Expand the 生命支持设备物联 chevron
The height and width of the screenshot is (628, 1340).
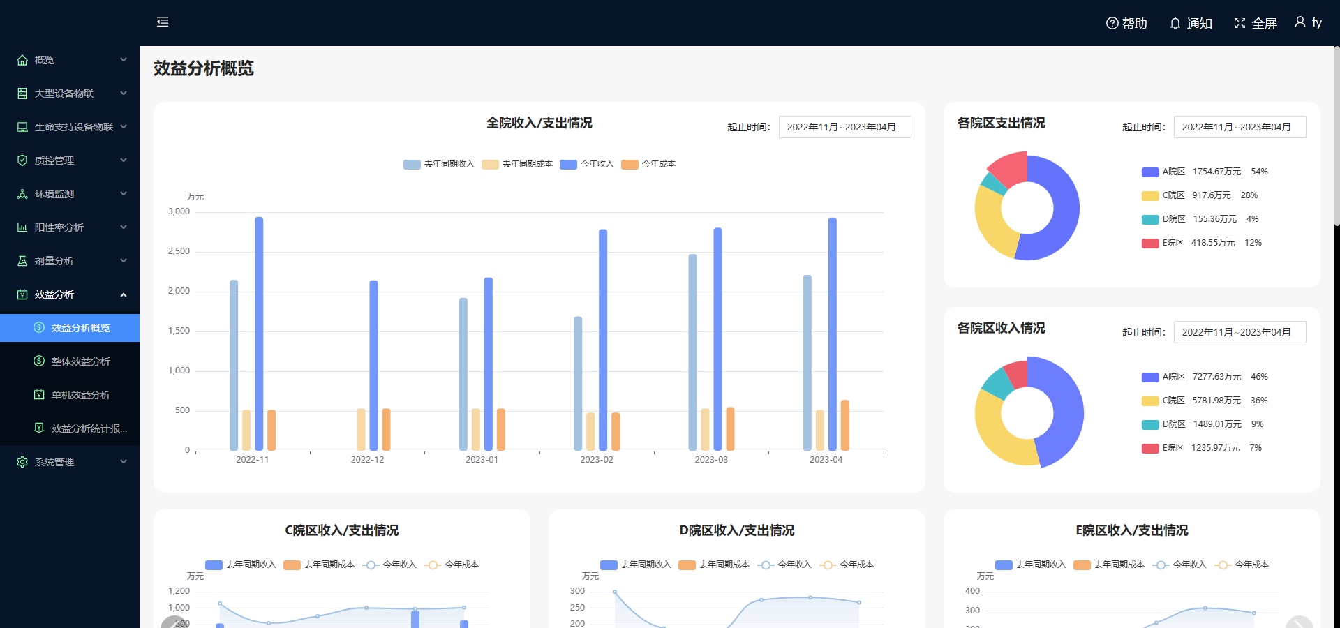124,127
